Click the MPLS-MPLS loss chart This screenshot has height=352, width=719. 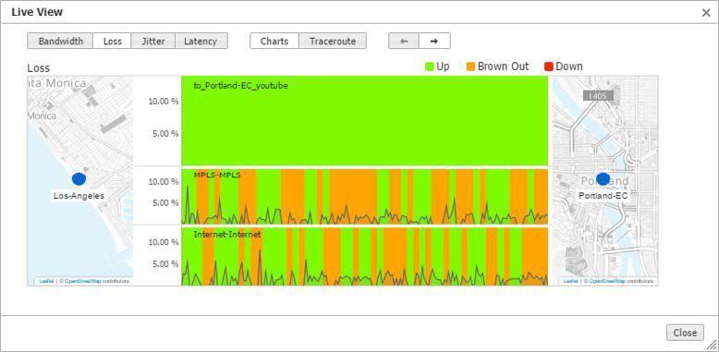click(x=364, y=197)
